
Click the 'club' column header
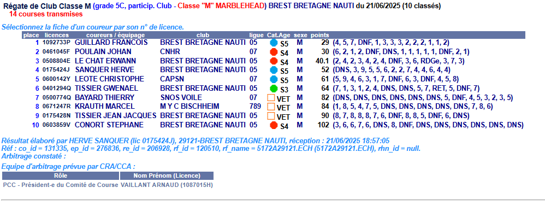click(203, 35)
